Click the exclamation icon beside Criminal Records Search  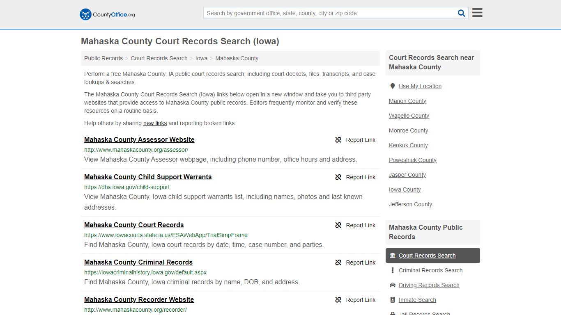[393, 270]
